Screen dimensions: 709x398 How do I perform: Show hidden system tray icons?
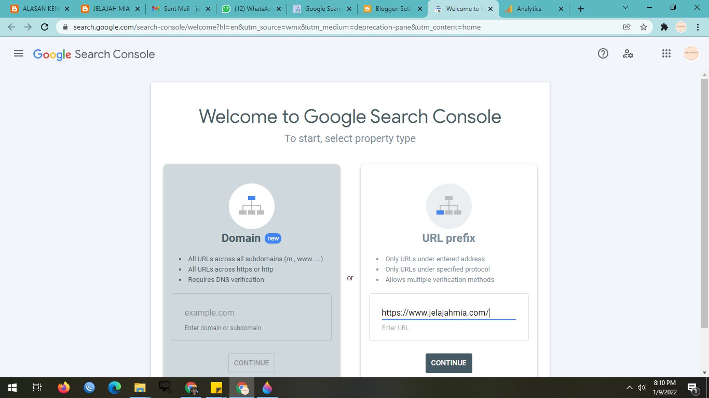coord(630,388)
